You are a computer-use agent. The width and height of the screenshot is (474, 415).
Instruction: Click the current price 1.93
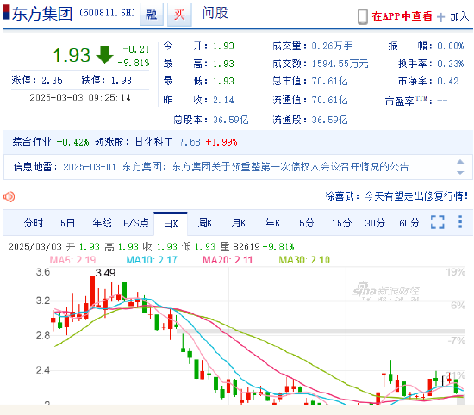point(72,56)
